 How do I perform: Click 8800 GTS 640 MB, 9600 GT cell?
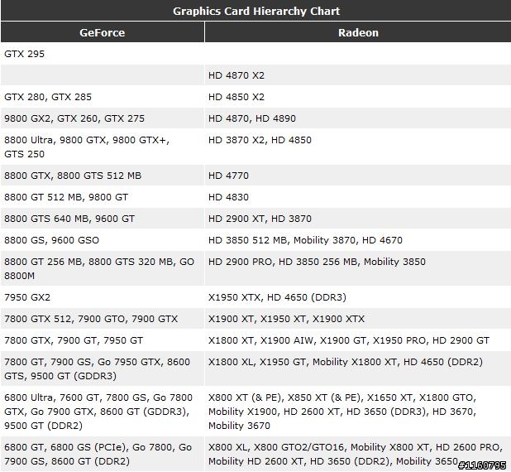103,219
